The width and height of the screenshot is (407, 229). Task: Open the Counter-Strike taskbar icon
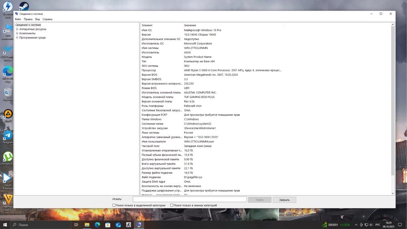[129, 225]
